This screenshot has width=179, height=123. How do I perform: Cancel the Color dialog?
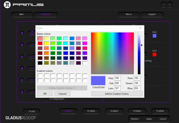click(x=62, y=94)
